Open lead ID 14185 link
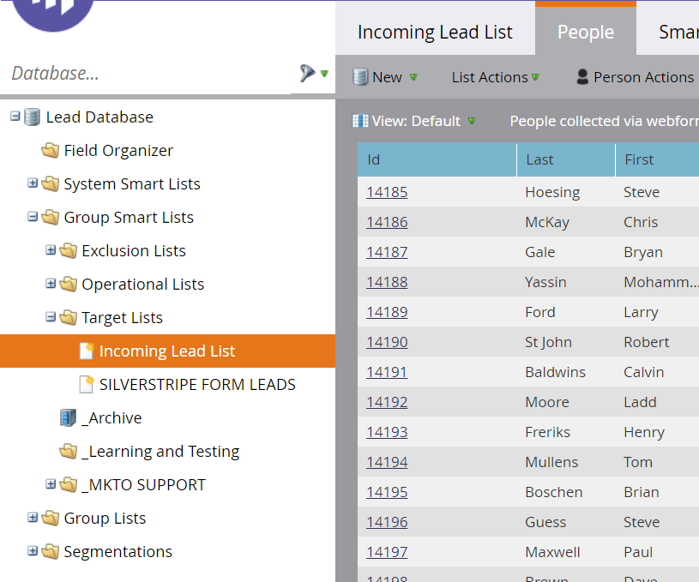Screen dimensions: 699x582 (387, 192)
